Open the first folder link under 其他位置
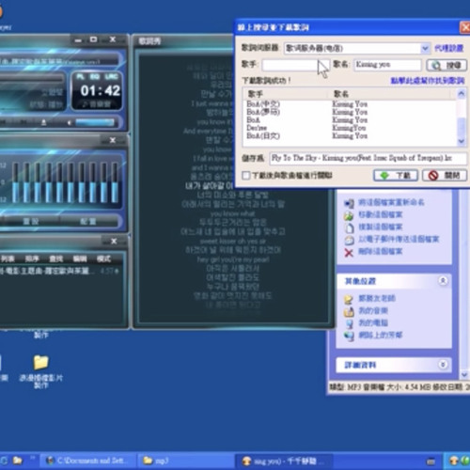 377,298
